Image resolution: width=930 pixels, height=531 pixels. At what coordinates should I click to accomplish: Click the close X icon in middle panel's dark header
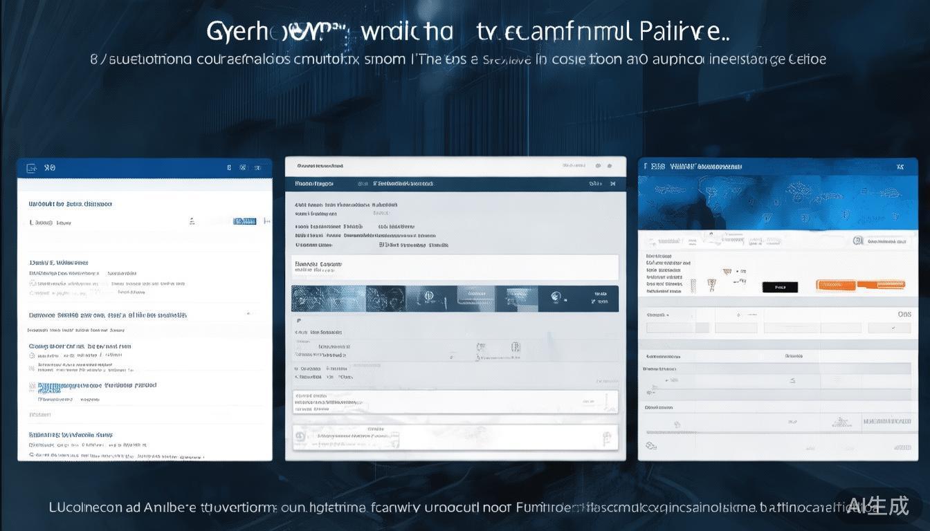tap(612, 184)
